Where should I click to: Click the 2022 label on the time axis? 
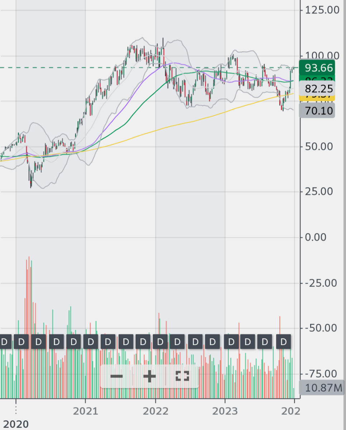pos(155,411)
